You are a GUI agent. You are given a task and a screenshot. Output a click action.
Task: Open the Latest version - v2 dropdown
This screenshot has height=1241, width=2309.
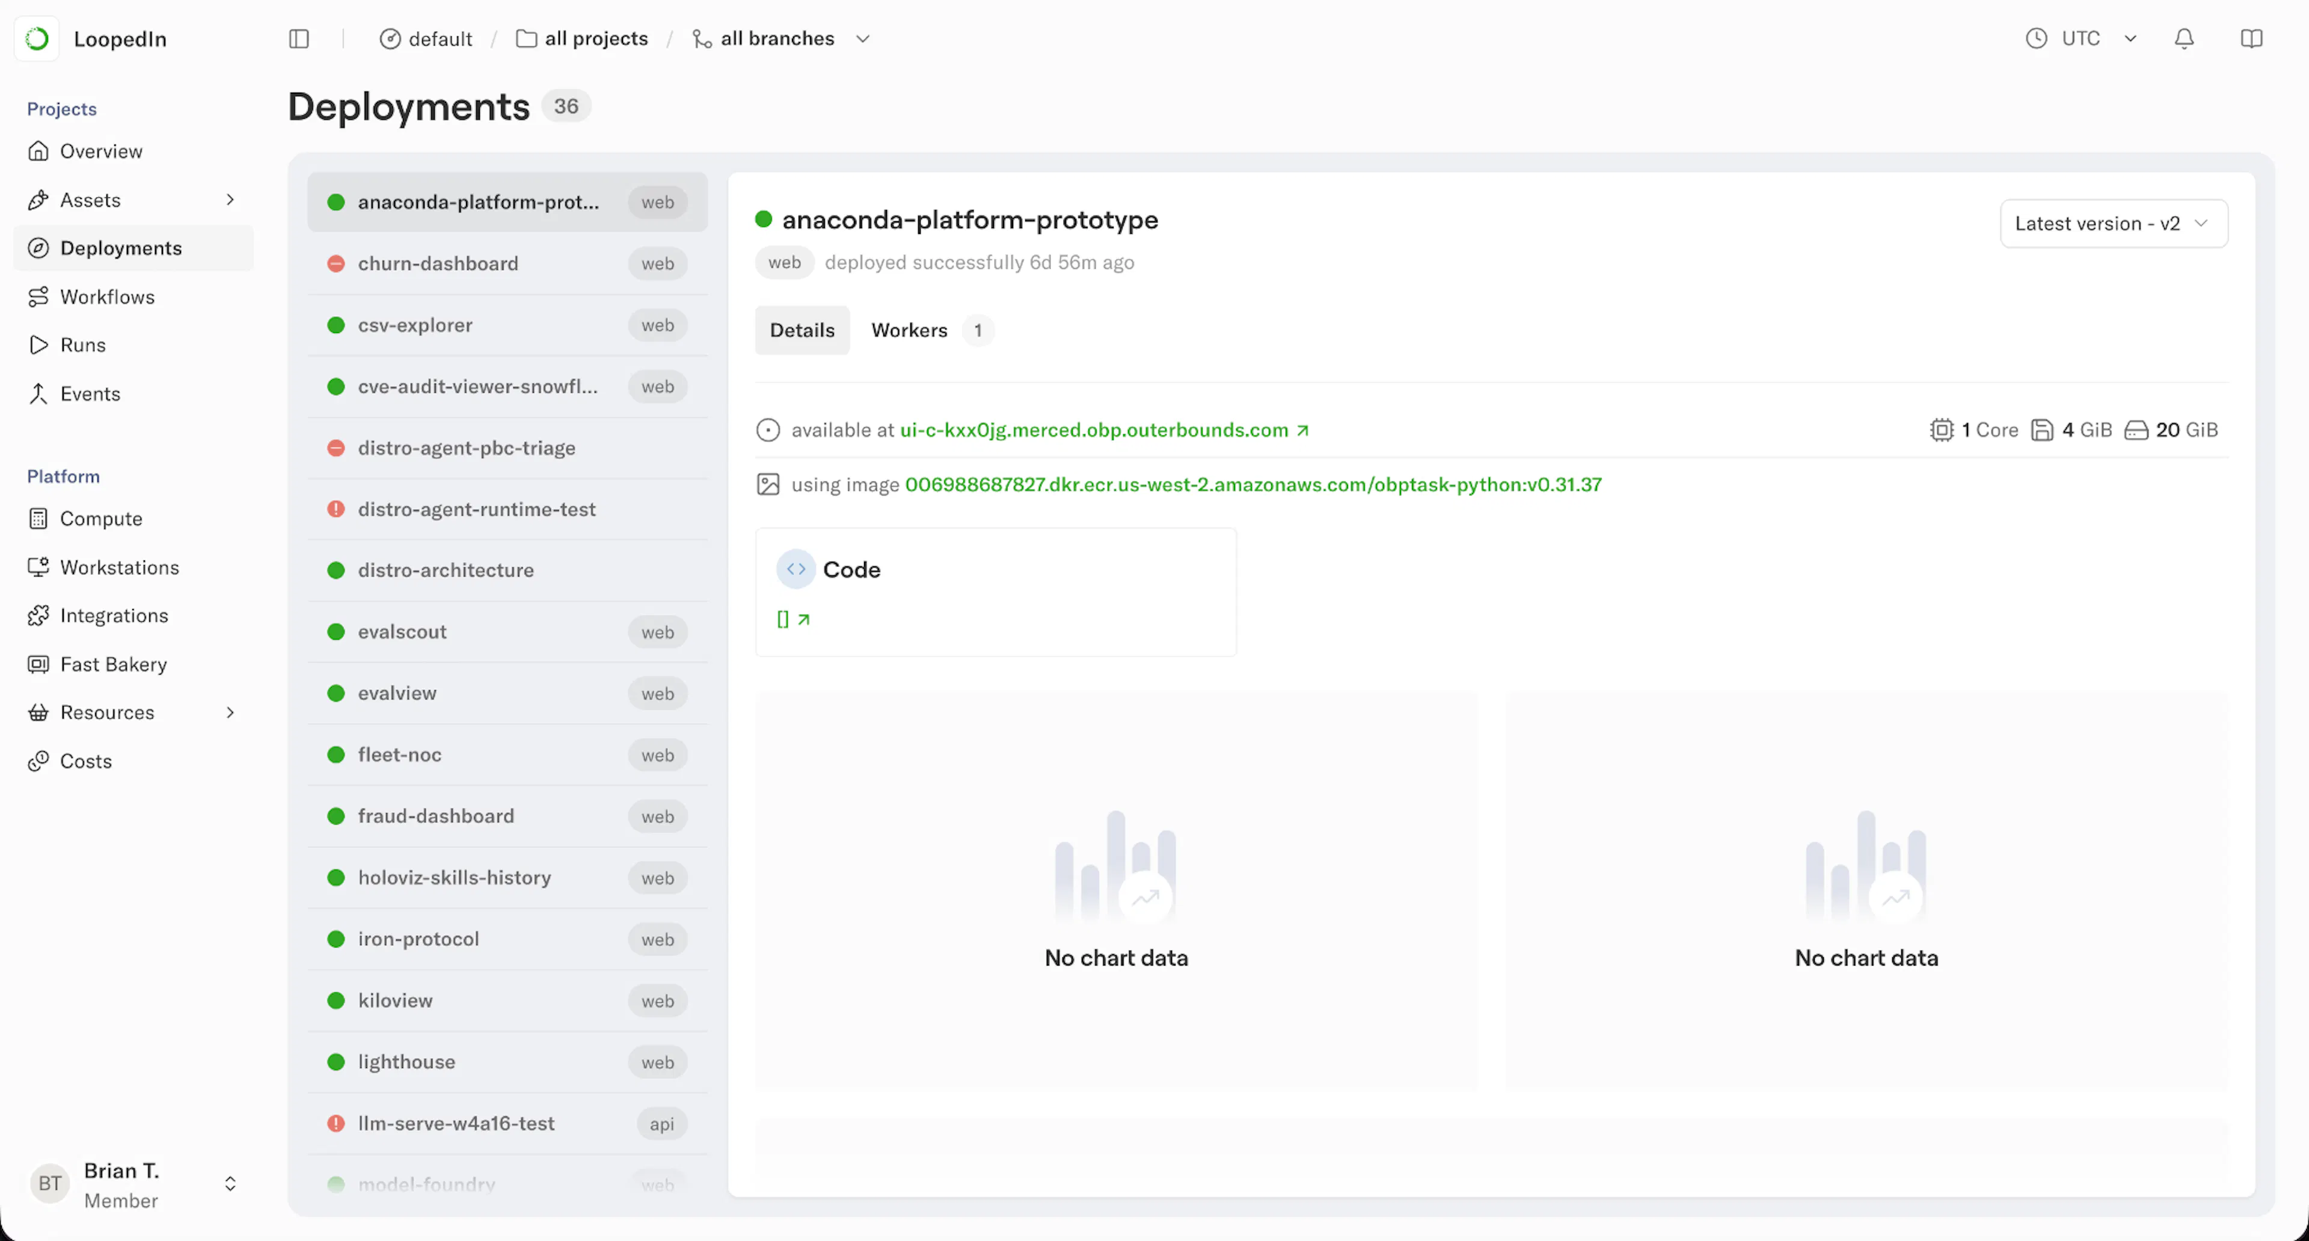pyautogui.click(x=2113, y=223)
